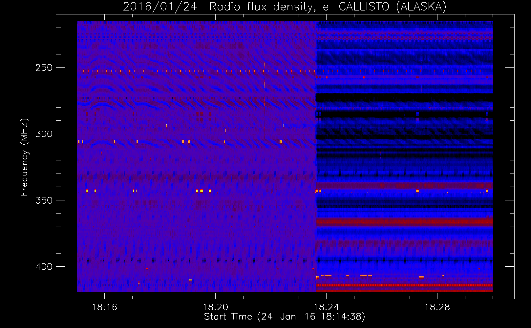Click the 250 frequency tick label
Screen dimensions: 531x328
(44, 68)
